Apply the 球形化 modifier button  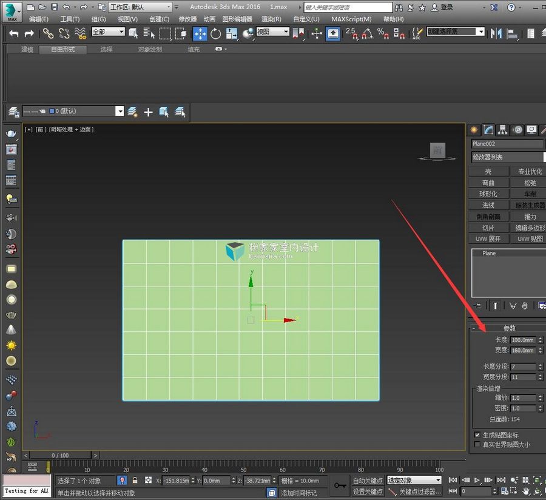pyautogui.click(x=488, y=194)
